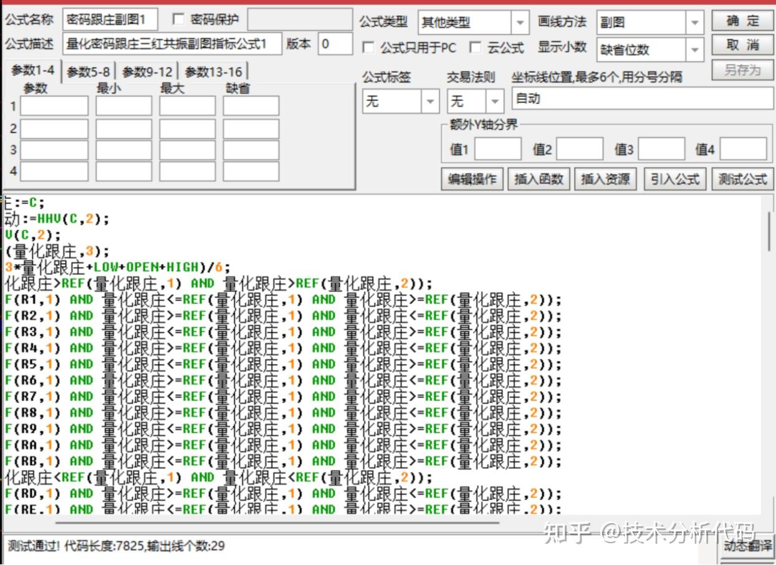The image size is (776, 565).
Task: Click 插入资源 button
Action: point(605,179)
